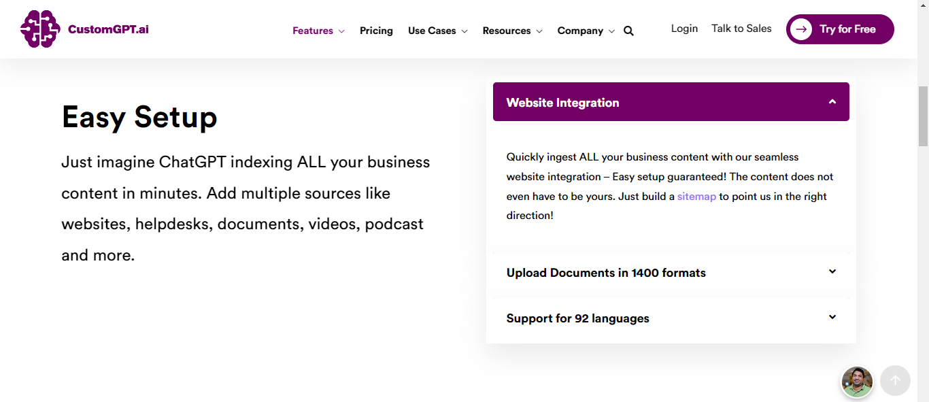Click the scroll-to-top arrow button
The image size is (929, 402).
(895, 380)
